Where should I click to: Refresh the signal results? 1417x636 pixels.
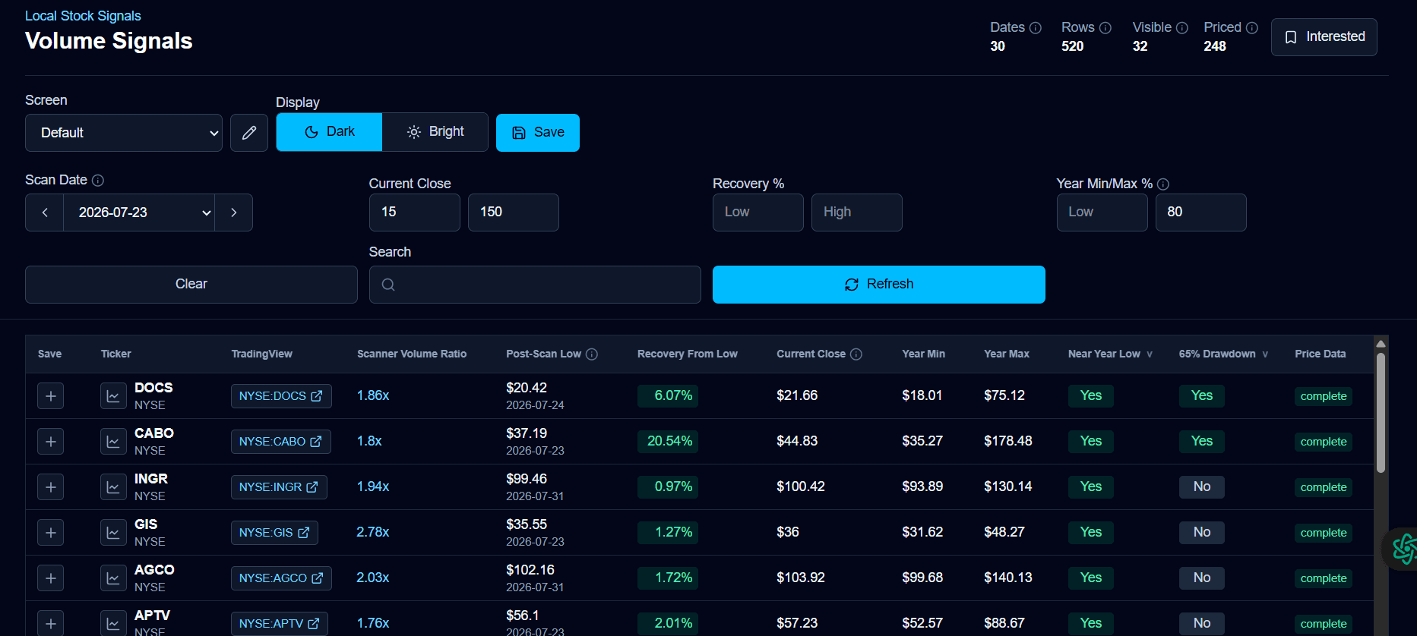click(878, 285)
